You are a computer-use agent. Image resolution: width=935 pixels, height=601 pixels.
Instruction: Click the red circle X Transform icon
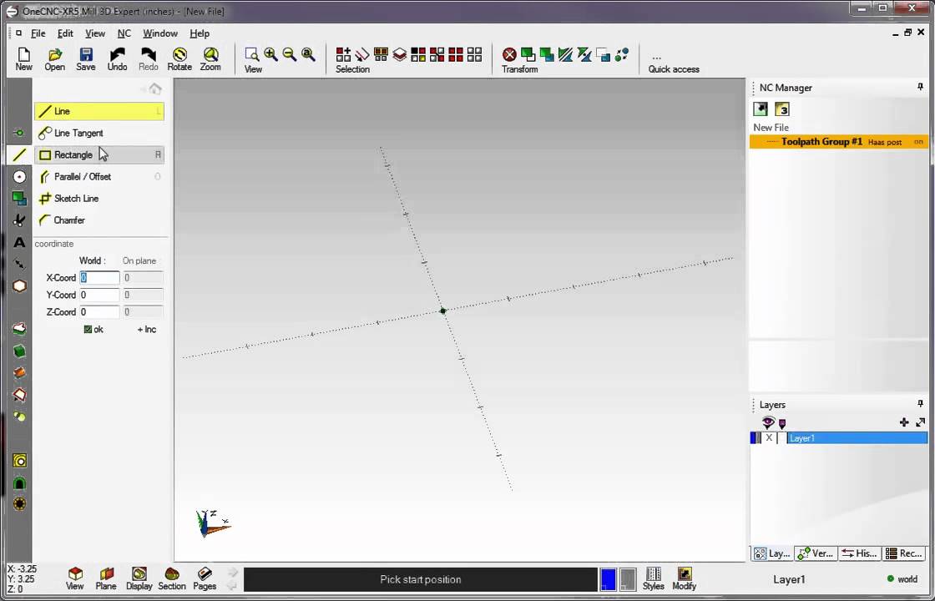click(x=509, y=55)
